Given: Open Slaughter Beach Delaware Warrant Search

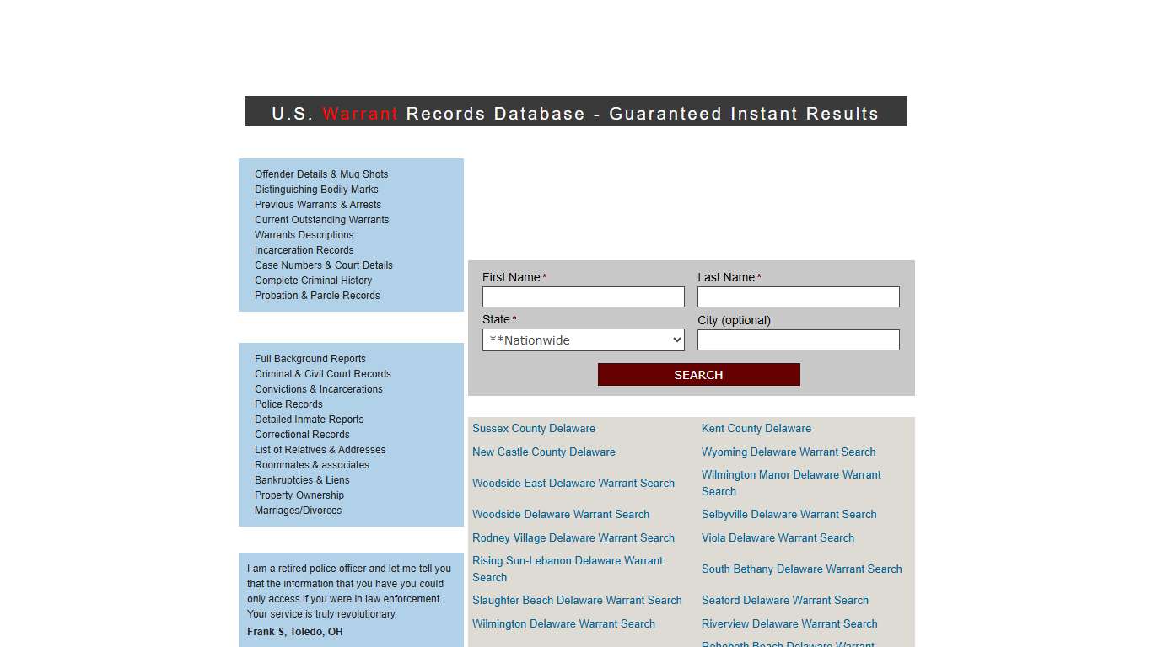Looking at the screenshot, I should coord(577,600).
